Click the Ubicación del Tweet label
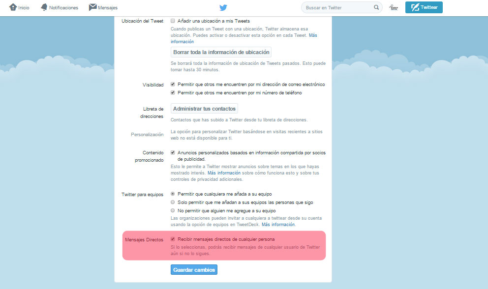Screen dimensions: 488x289 click(x=142, y=21)
